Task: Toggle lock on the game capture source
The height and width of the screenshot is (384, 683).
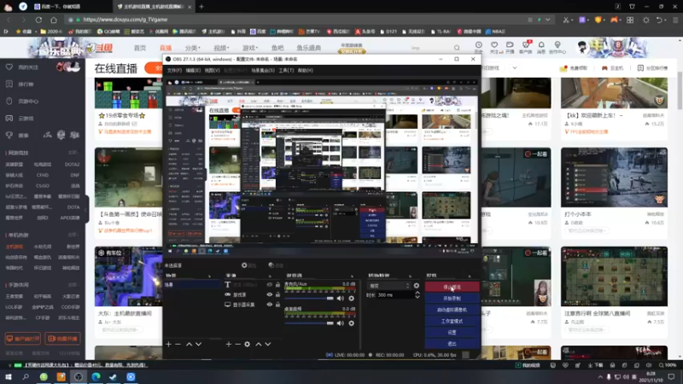Action: click(x=277, y=294)
